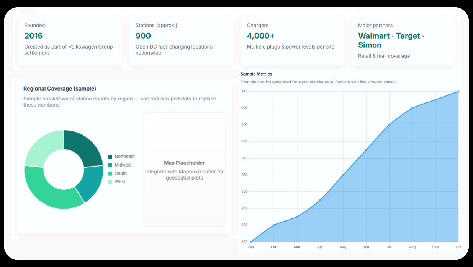Click the Oct data point at 910
473x267 pixels.
click(x=458, y=92)
